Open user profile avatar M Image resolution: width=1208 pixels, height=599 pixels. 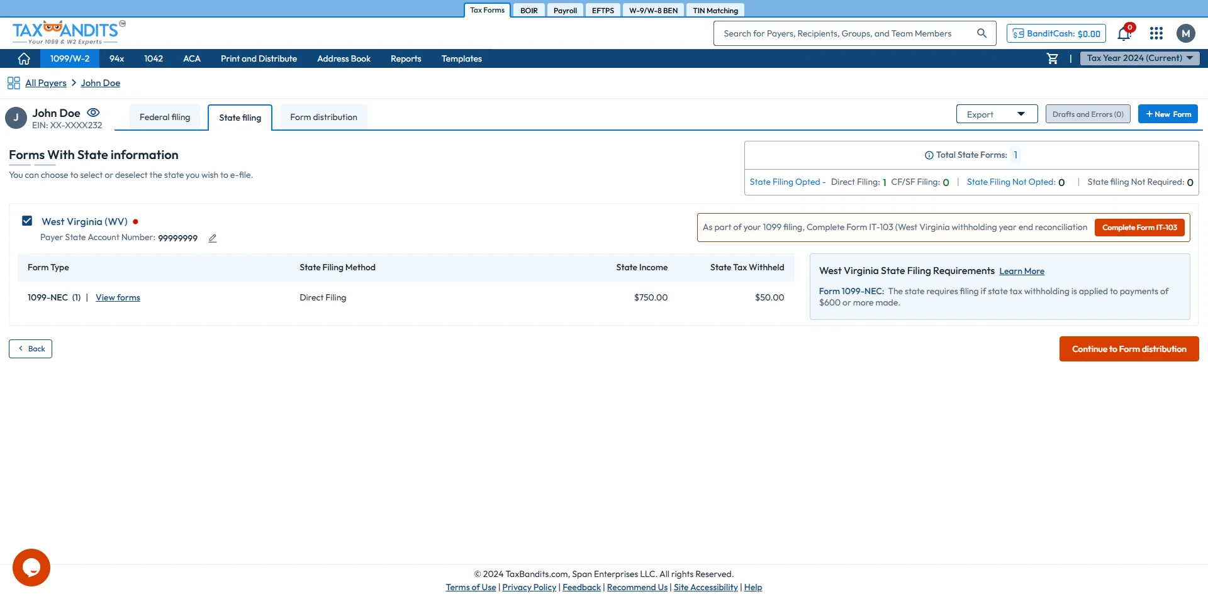1186,33
